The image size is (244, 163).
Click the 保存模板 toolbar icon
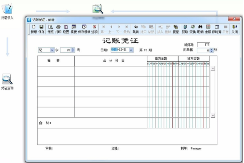(x=84, y=29)
